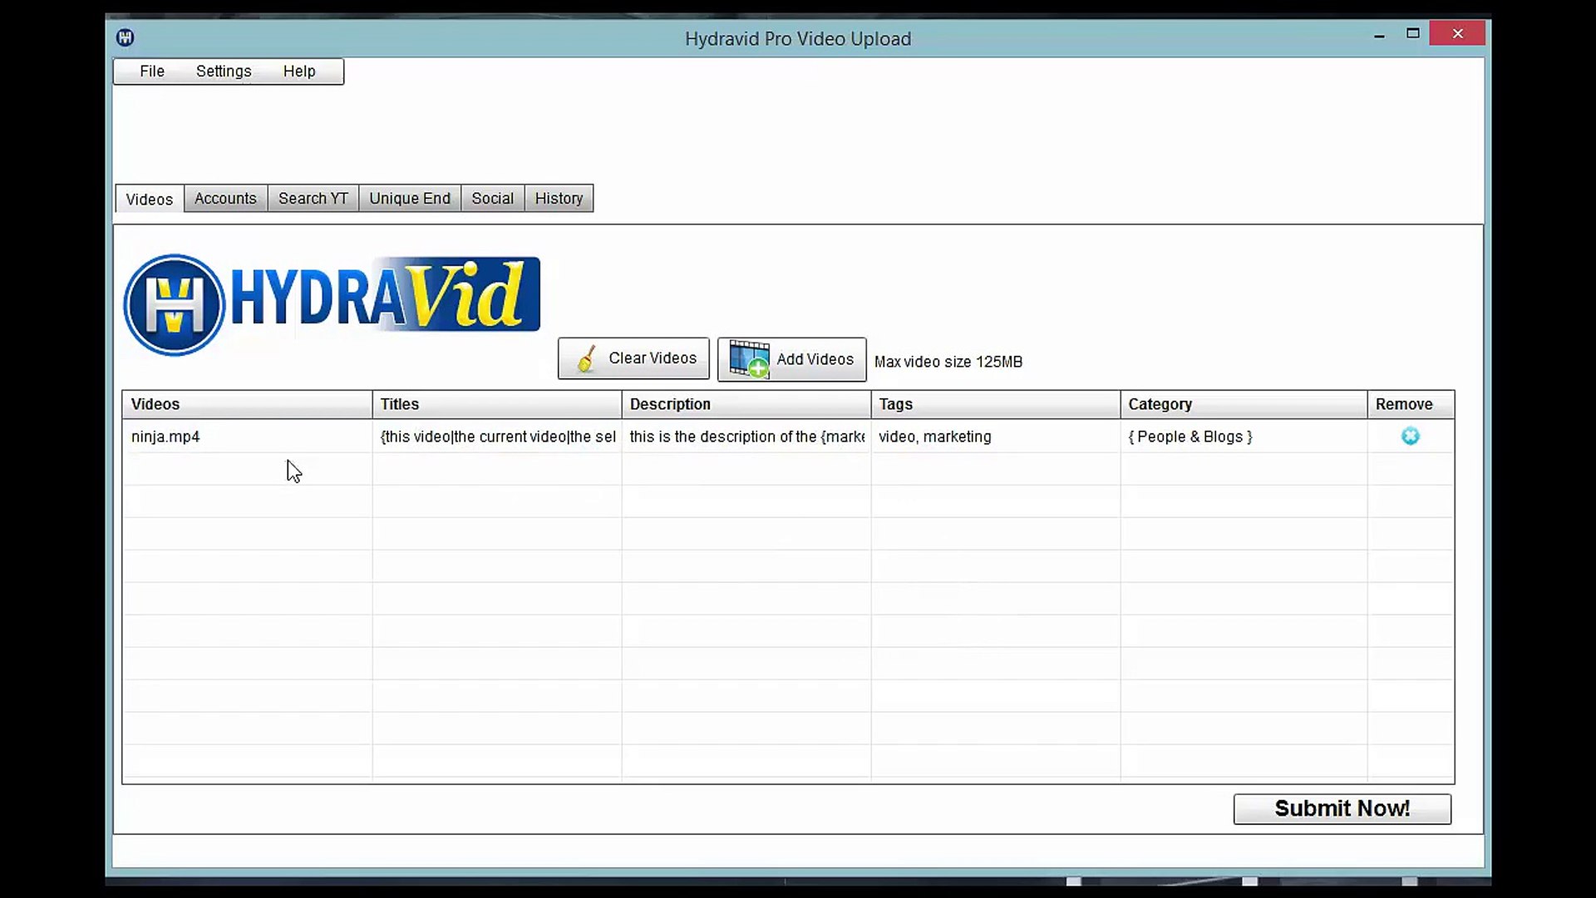Open the File menu
The height and width of the screenshot is (898, 1596).
click(151, 71)
